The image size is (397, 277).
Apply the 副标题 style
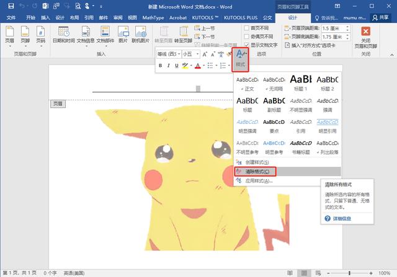click(274, 105)
